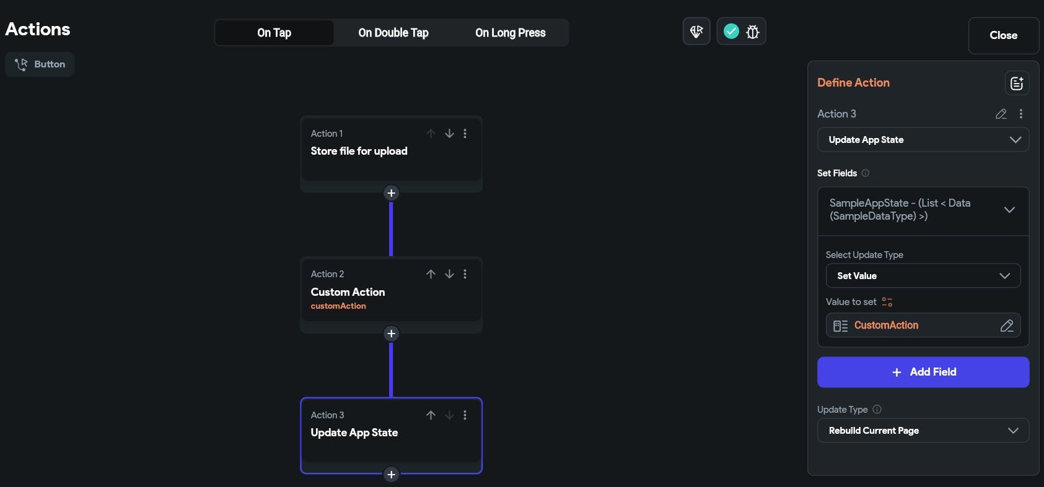Click the Set Fields info icon
The width and height of the screenshot is (1044, 487).
866,173
